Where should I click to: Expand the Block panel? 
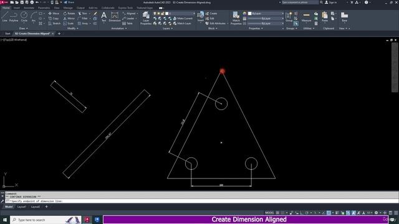point(213,29)
